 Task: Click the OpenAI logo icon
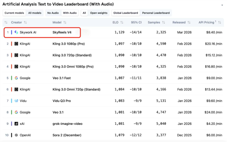pyautogui.click(x=16, y=135)
